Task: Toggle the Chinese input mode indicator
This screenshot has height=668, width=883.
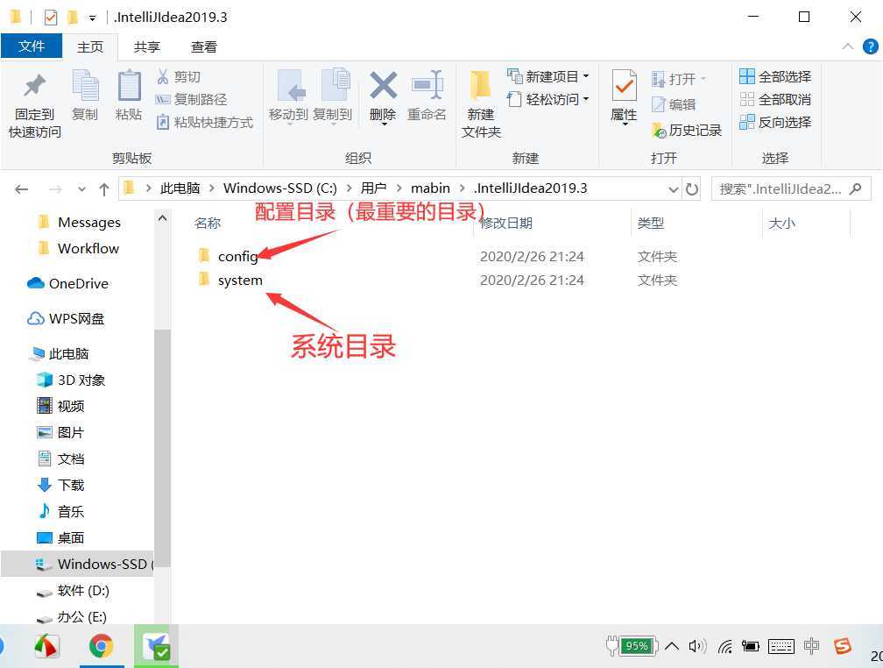Action: point(811,646)
